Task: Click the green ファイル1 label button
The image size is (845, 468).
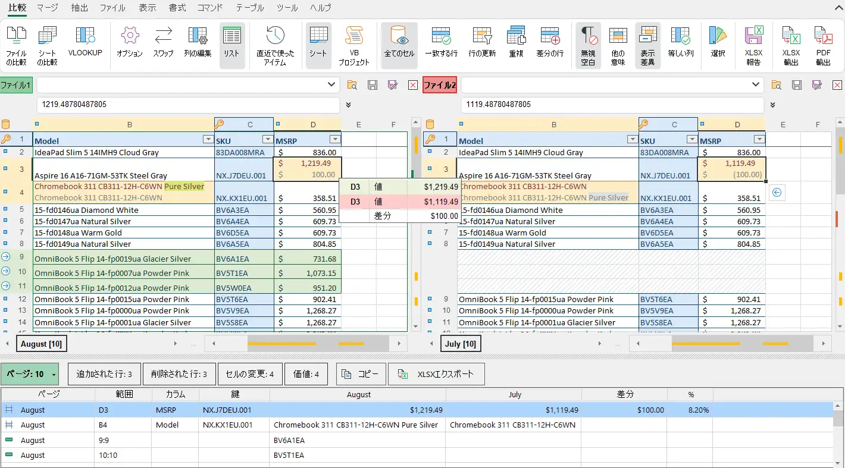Action: point(16,85)
